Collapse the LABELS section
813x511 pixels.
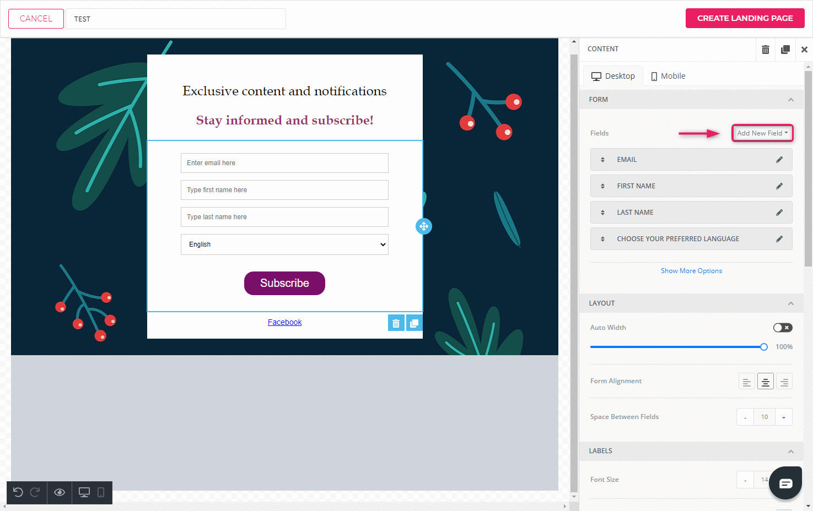click(x=791, y=451)
